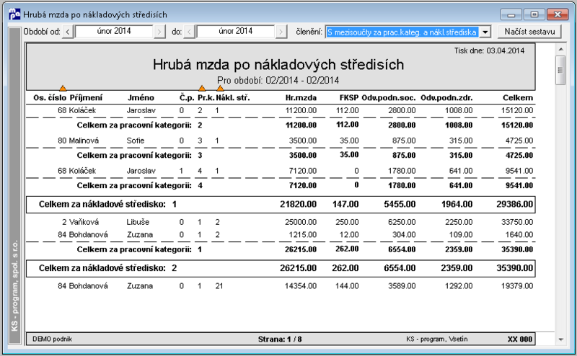Click the 'XX 000' footer code

click(519, 339)
